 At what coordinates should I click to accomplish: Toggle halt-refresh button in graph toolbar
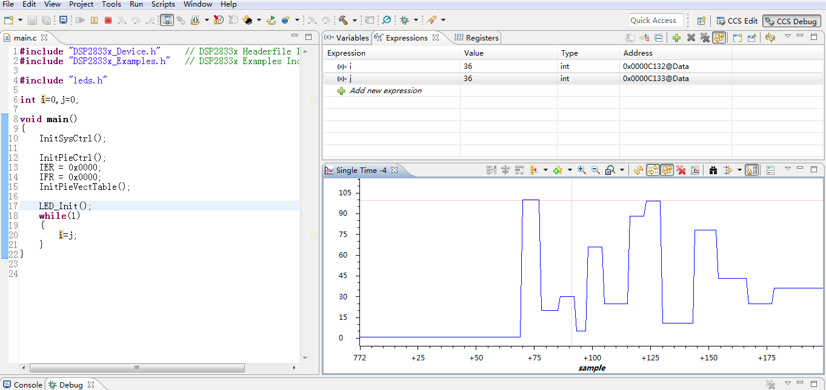tap(653, 170)
